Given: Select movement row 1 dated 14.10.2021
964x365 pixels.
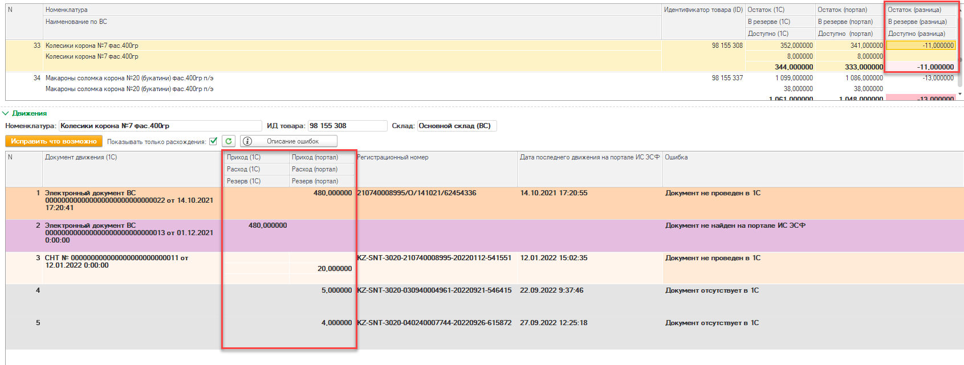Looking at the screenshot, I should click(129, 200).
